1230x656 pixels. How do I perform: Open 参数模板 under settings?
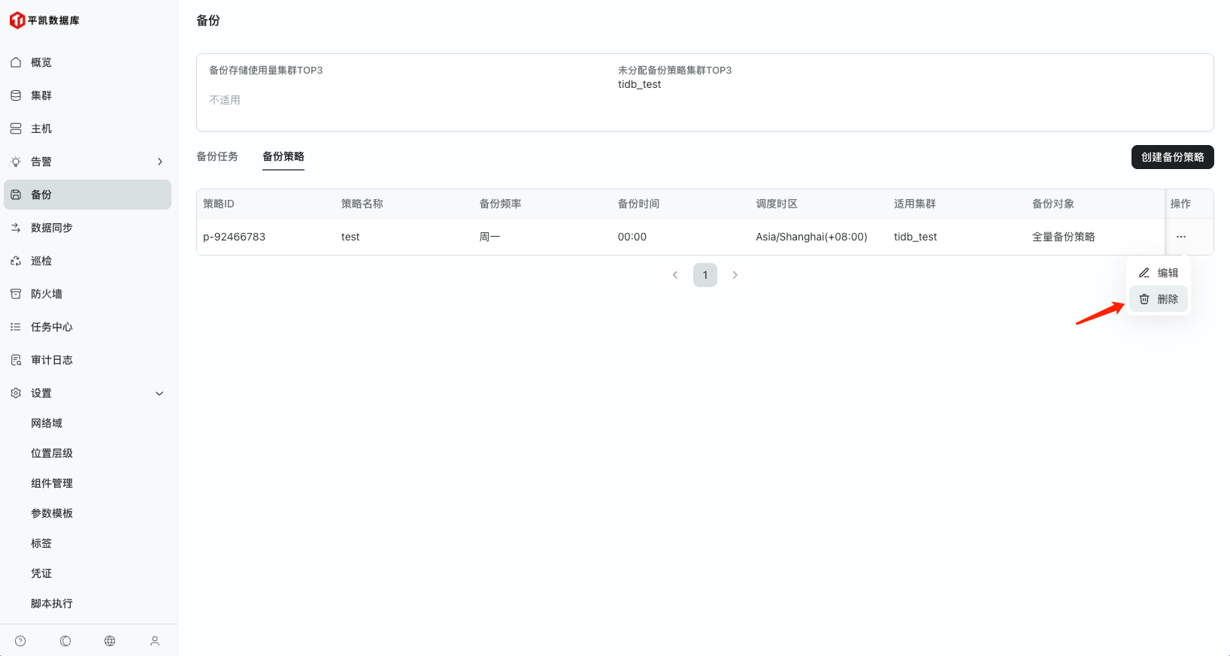point(52,513)
